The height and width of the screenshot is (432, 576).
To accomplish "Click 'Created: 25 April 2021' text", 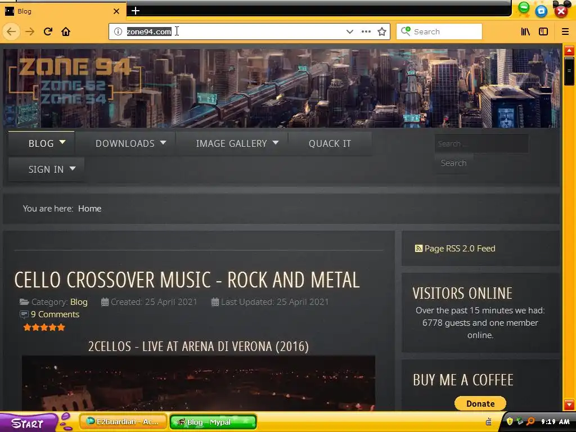I will pyautogui.click(x=154, y=302).
